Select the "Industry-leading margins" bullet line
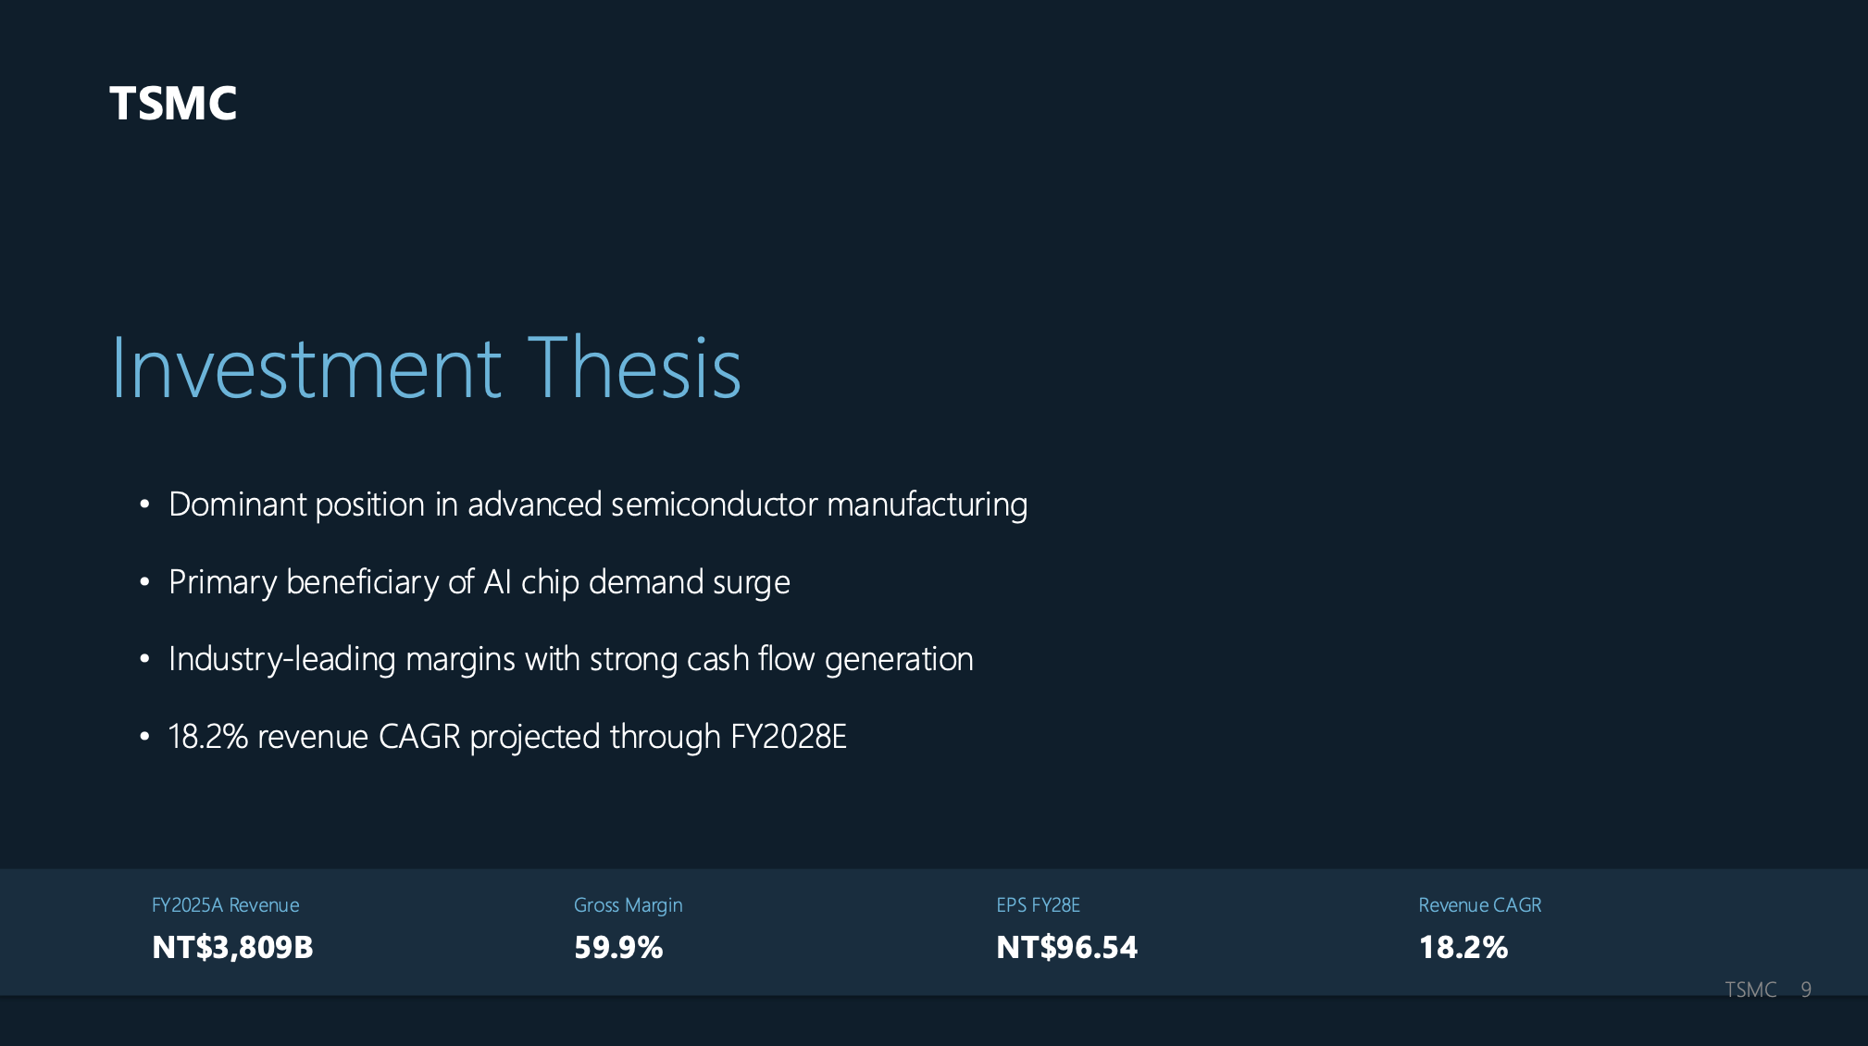Image resolution: width=1868 pixels, height=1046 pixels. (570, 659)
